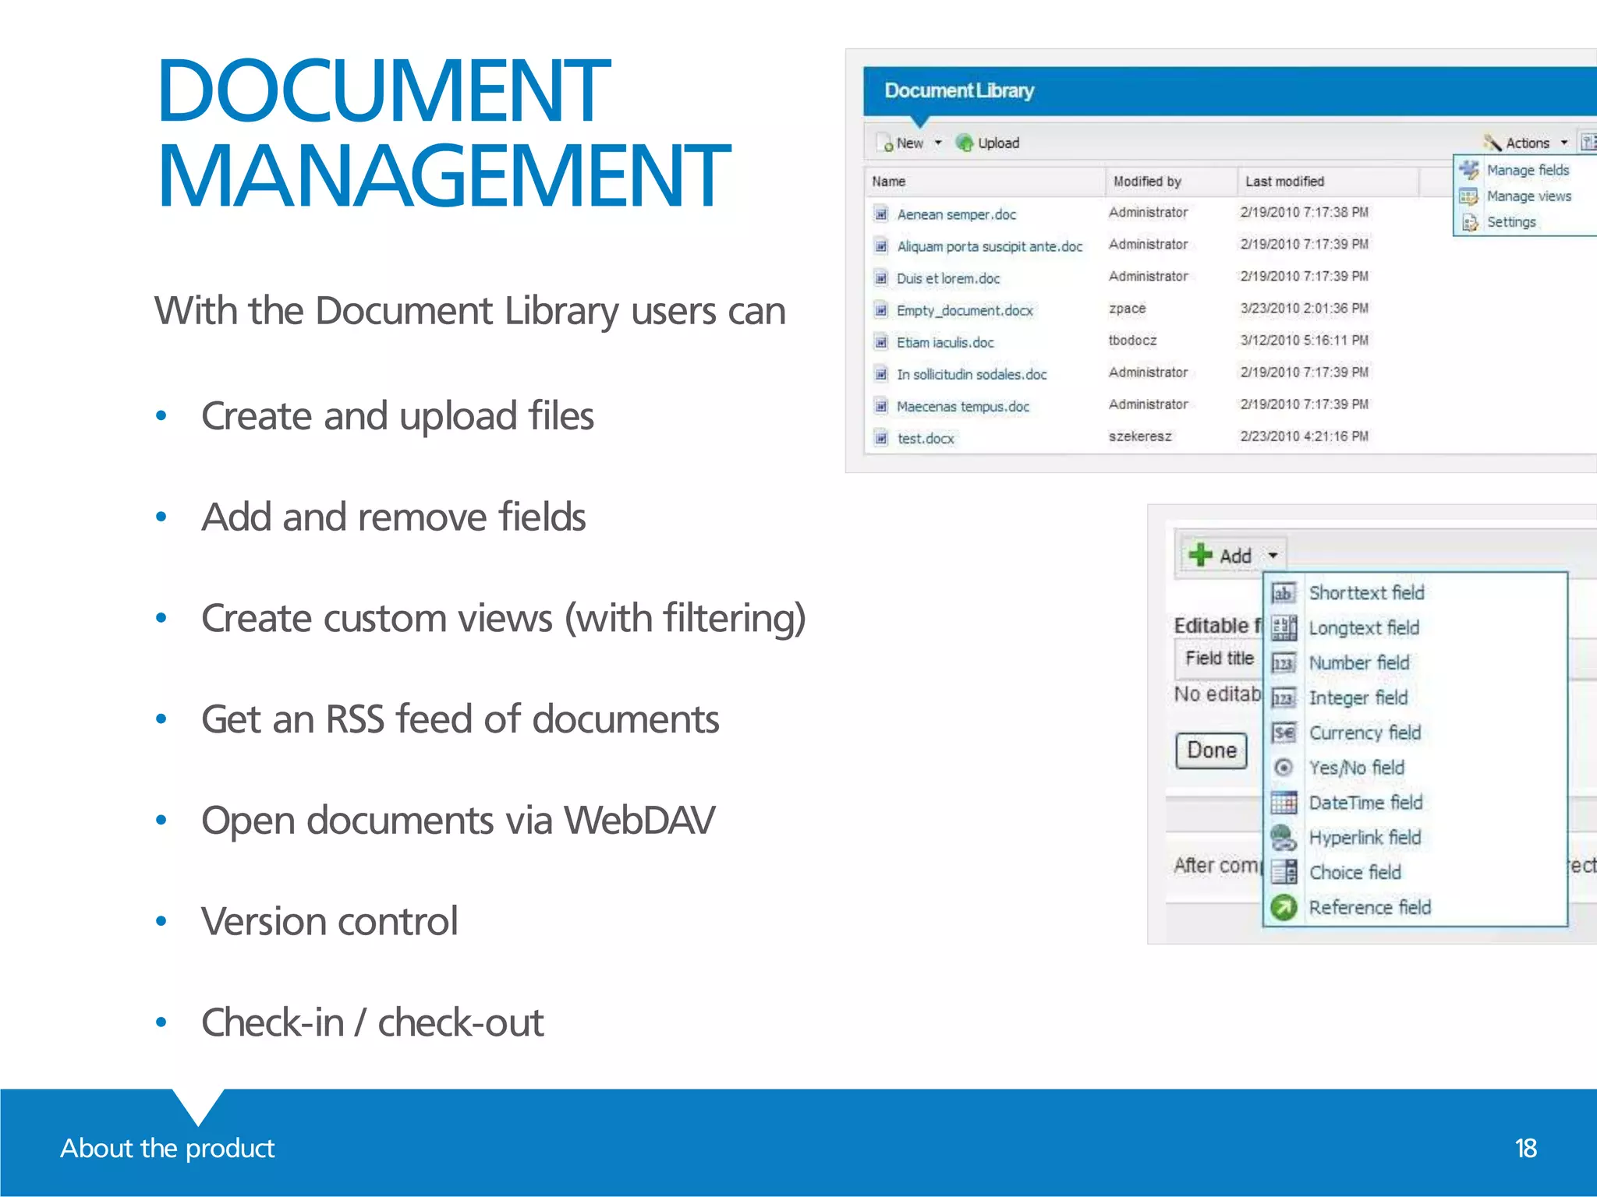The width and height of the screenshot is (1597, 1197).
Task: Click the green Upload icon
Action: coord(965,143)
